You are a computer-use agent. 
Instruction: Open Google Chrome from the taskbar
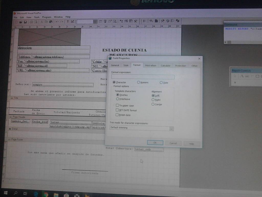(46, 194)
